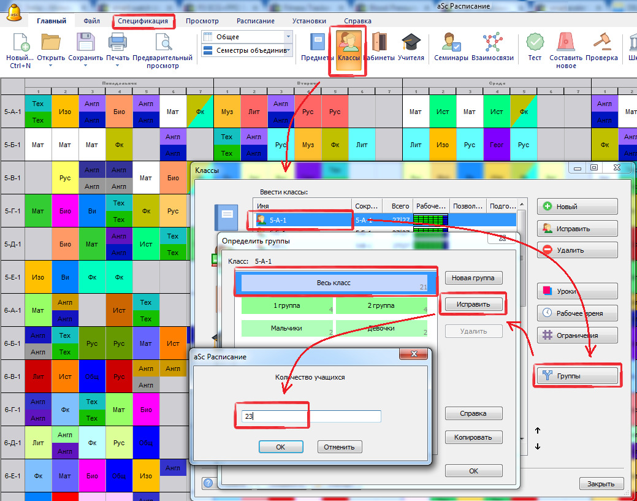The height and width of the screenshot is (501, 637).
Task: Open the Сохранить dropdown arrow
Action: coord(85,66)
